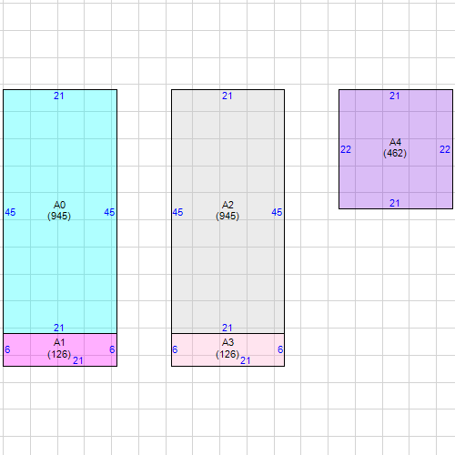Viewport: 455px width, 455px height.
Task: Click the right 45 dimension of A2
Action: (277, 212)
